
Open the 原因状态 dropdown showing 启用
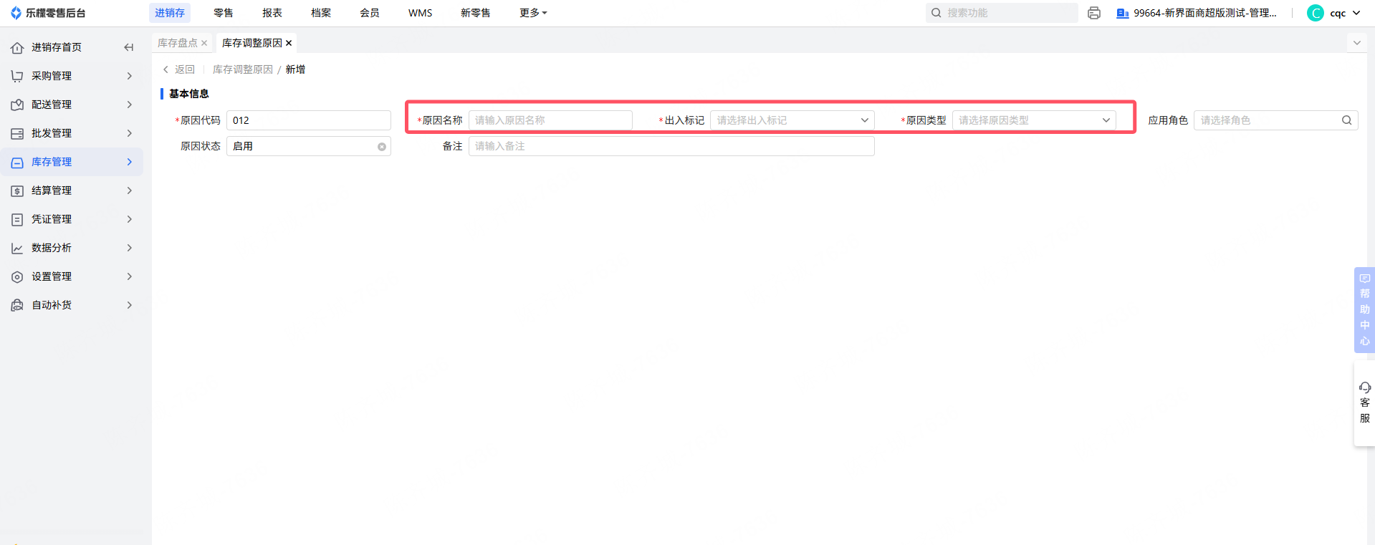tap(309, 146)
